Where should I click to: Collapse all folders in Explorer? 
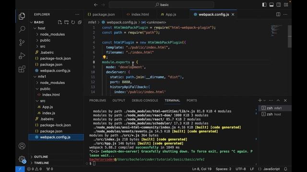point(80,22)
